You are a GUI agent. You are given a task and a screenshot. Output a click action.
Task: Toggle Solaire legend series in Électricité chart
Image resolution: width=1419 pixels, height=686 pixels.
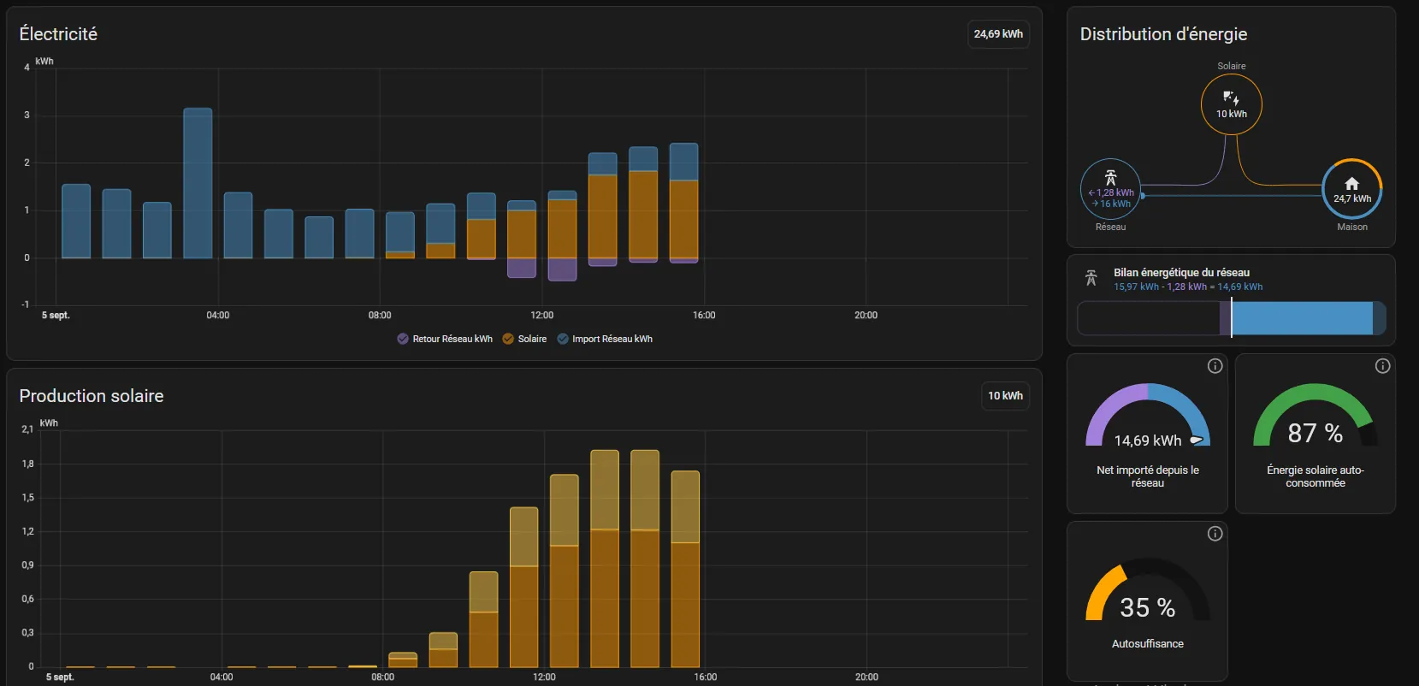tap(524, 339)
